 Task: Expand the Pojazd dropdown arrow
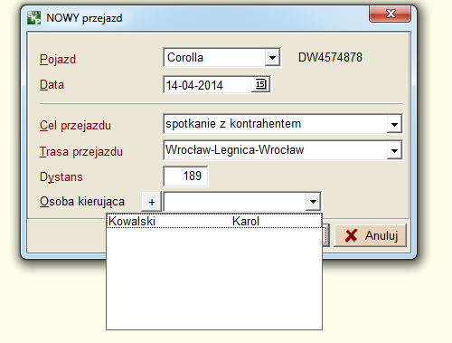(272, 57)
